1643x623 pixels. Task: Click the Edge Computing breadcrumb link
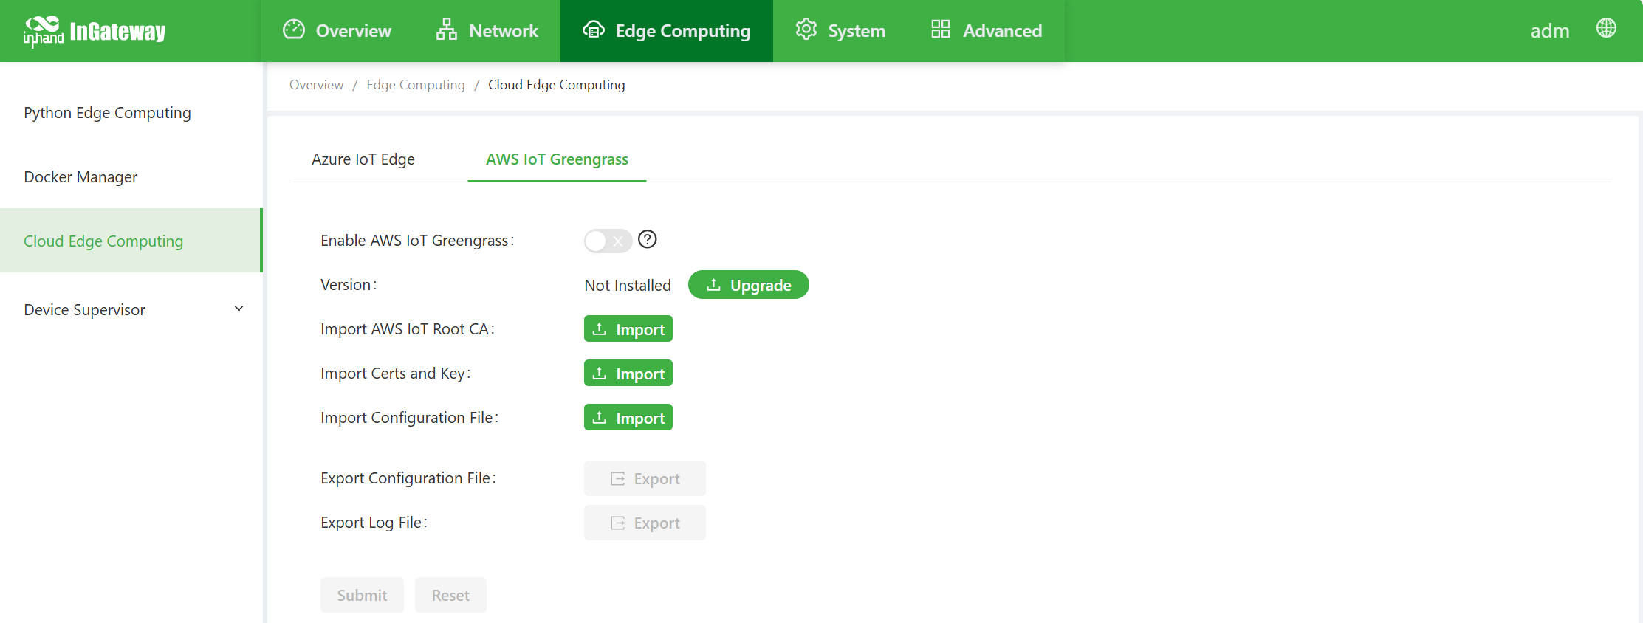click(x=415, y=85)
